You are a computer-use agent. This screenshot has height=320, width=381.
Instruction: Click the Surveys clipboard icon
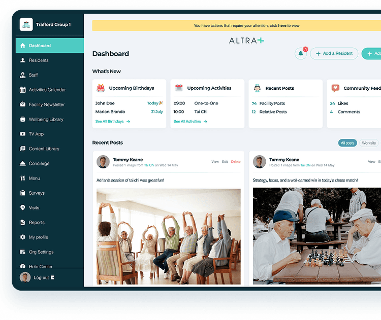[22, 193]
